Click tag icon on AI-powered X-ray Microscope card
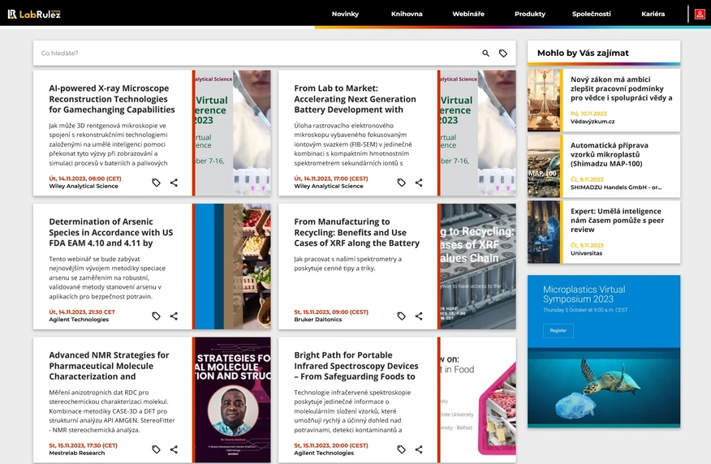Image resolution: width=711 pixels, height=464 pixels. coord(156,183)
